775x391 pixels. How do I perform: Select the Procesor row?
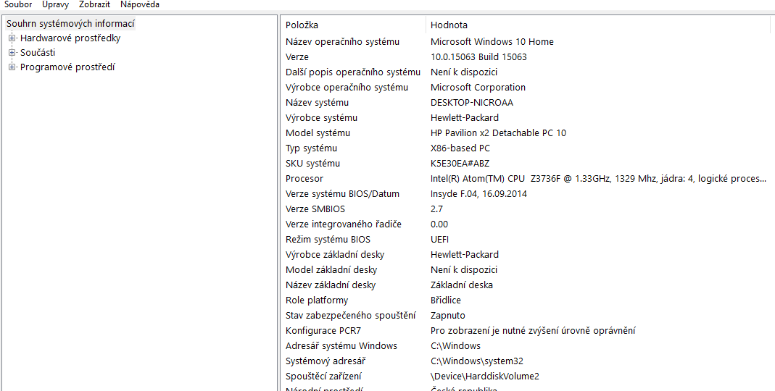point(304,179)
